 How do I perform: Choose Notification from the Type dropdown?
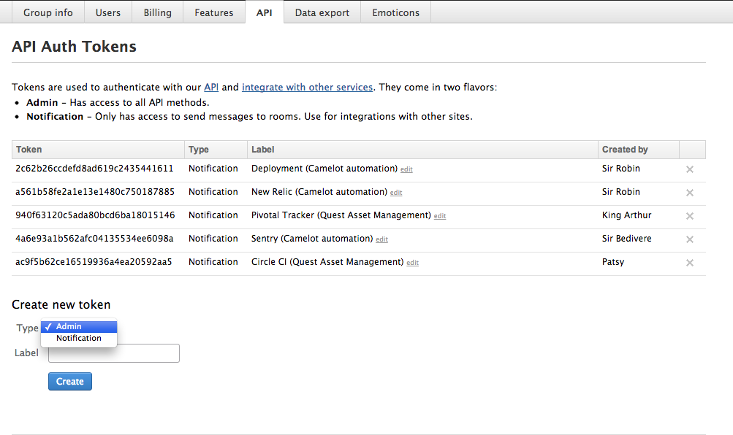pyautogui.click(x=78, y=338)
